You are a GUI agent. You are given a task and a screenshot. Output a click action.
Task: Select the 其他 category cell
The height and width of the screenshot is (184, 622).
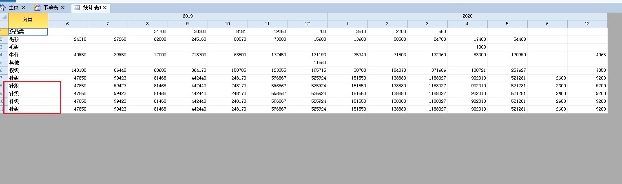click(28, 62)
